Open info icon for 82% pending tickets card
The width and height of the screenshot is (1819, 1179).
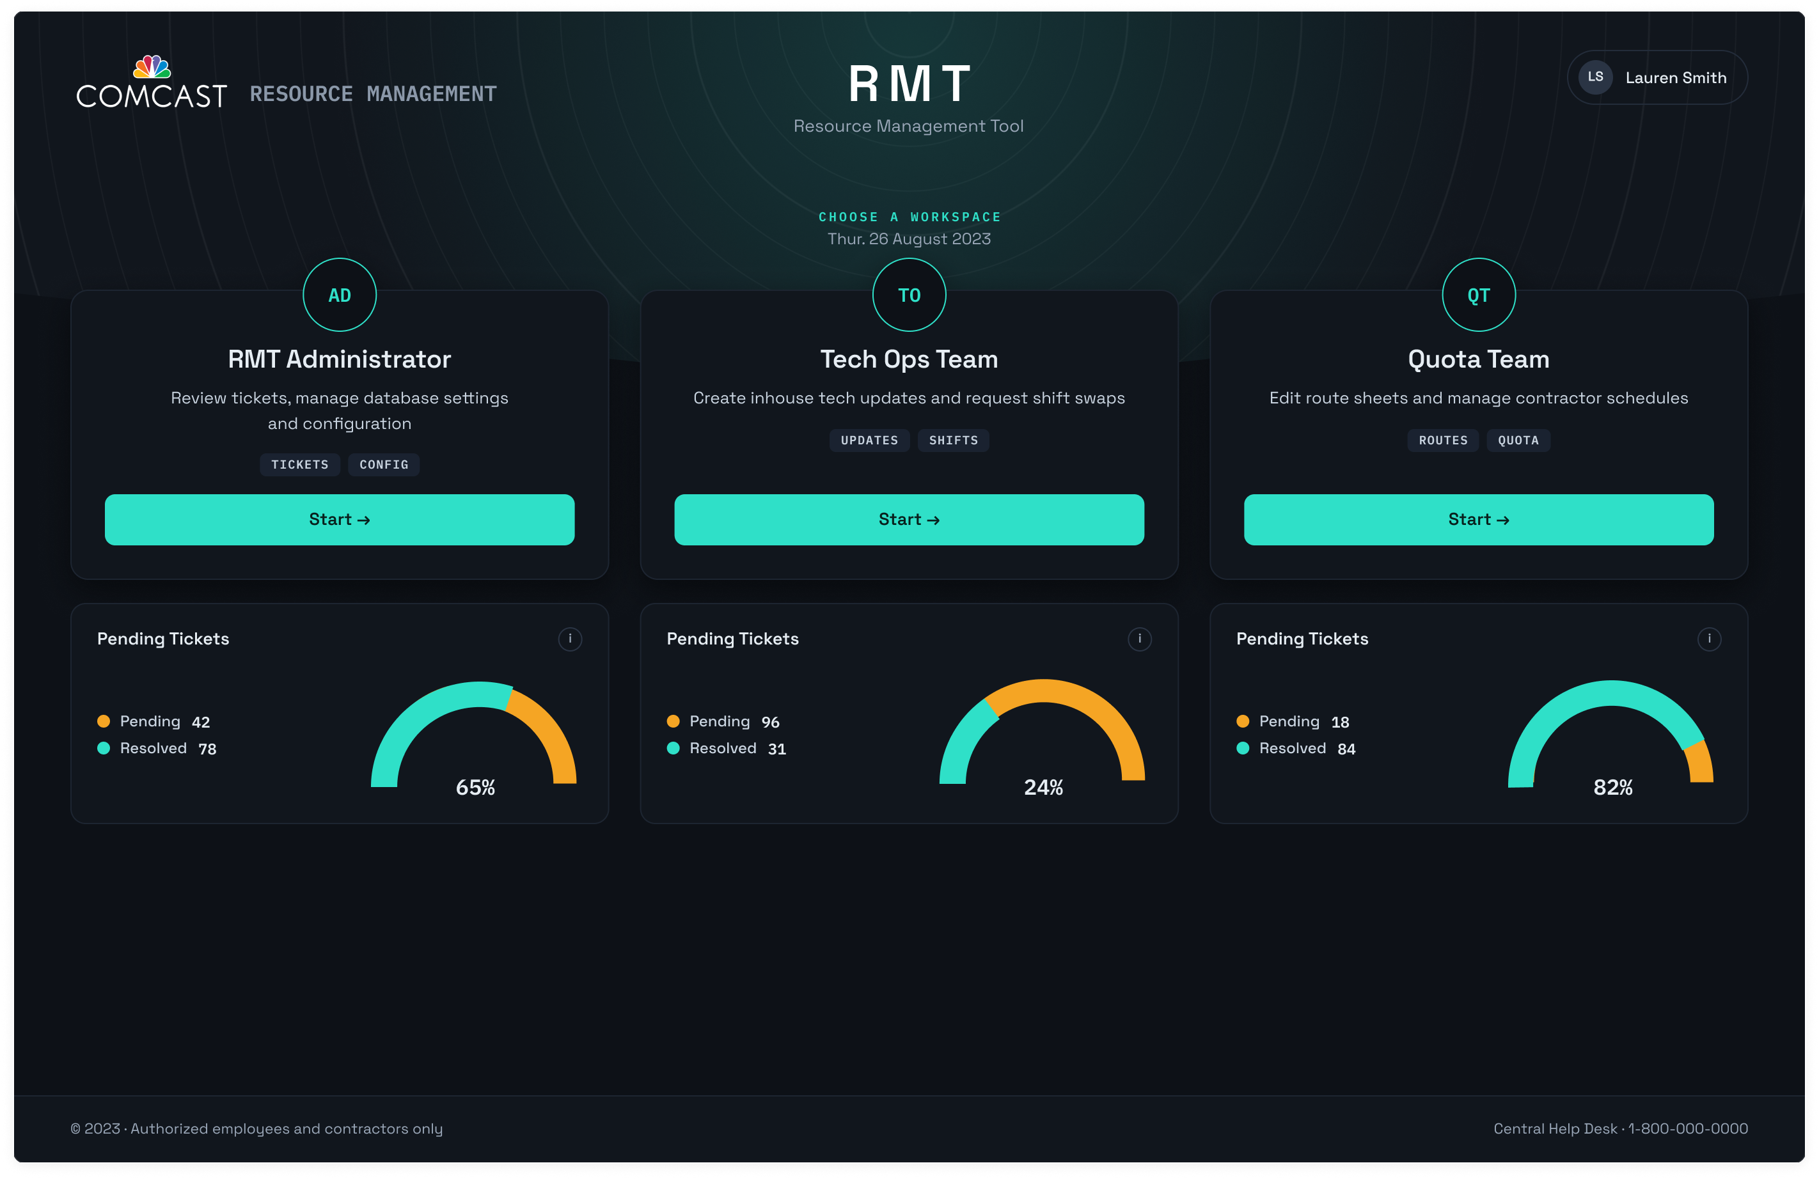[x=1709, y=639]
